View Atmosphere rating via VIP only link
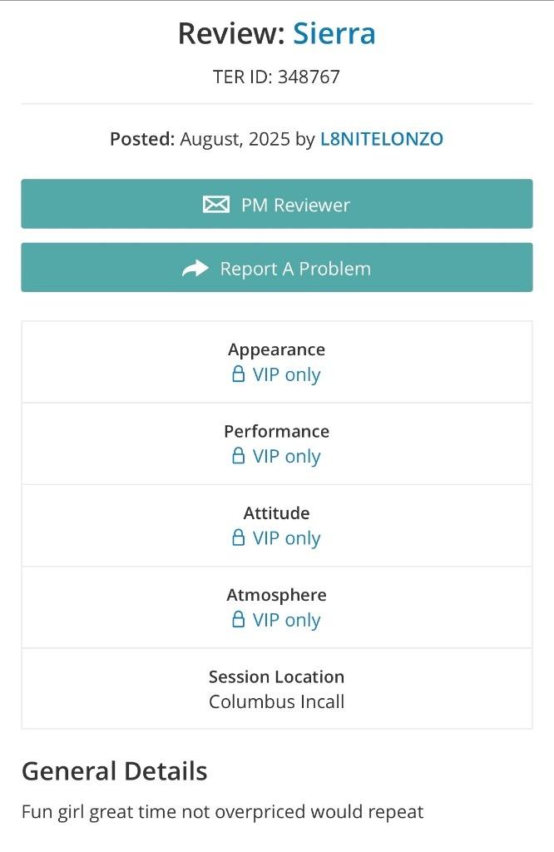The image size is (554, 852). point(286,620)
